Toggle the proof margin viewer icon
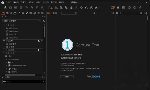150x90 pixels. 56,13
